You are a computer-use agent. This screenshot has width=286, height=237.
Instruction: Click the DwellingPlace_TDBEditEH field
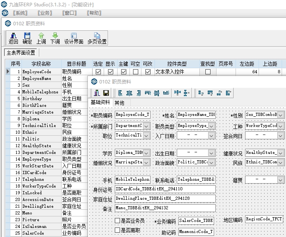pos(165,199)
